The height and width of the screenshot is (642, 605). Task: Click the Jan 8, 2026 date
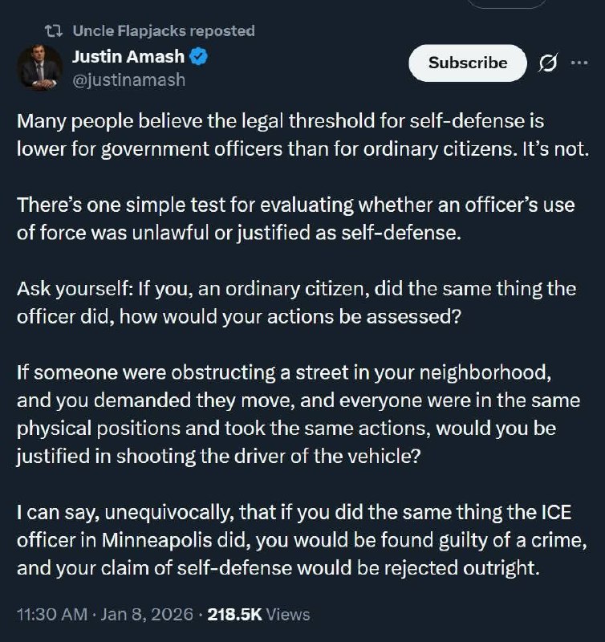point(148,615)
